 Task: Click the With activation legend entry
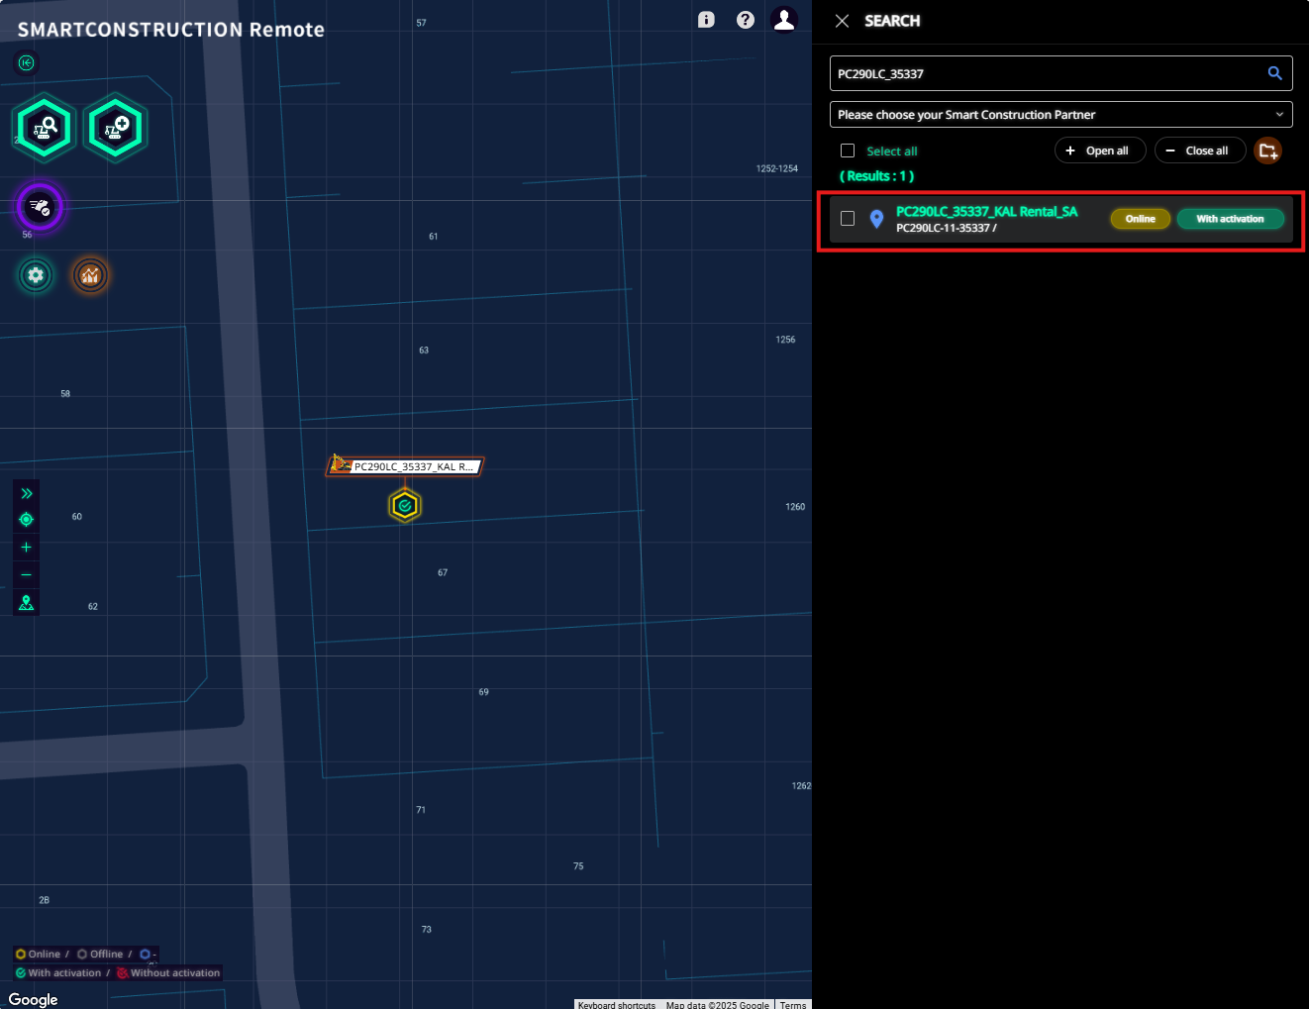58,973
